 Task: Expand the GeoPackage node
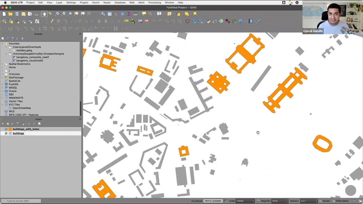click(3, 78)
